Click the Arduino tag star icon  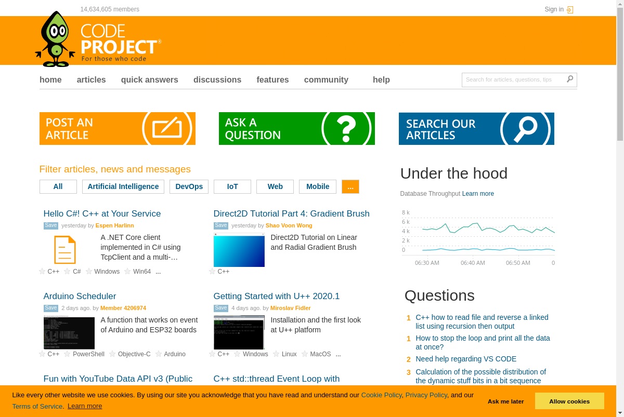pyautogui.click(x=159, y=354)
